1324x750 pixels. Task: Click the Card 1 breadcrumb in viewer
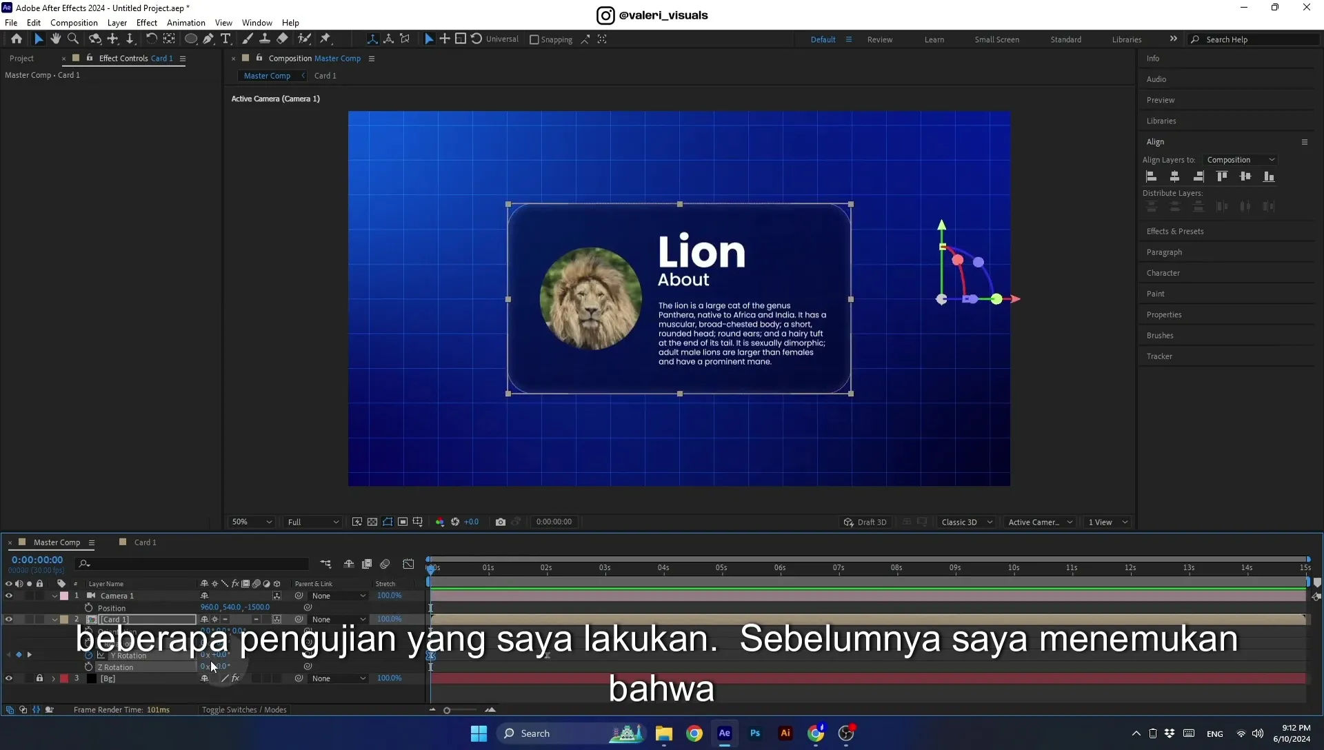tap(325, 76)
